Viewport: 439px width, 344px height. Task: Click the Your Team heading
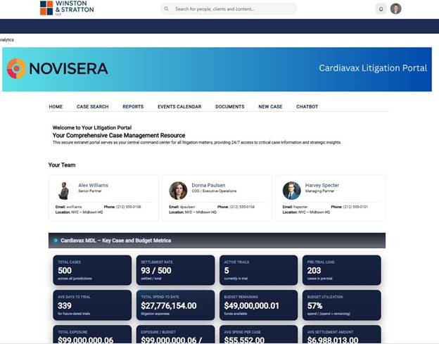point(62,165)
